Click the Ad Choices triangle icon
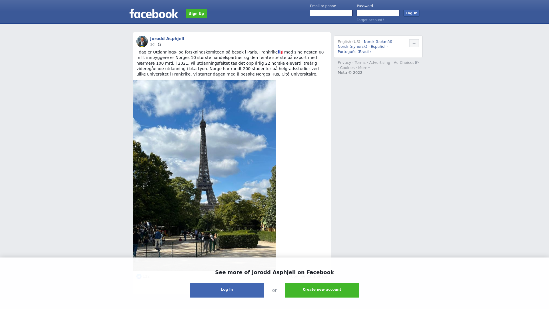549x309 pixels. [417, 62]
